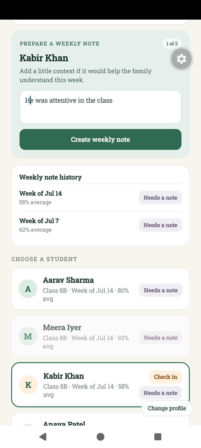Tap Needs a note on Aarav Sharma
The image size is (201, 448).
point(161,290)
